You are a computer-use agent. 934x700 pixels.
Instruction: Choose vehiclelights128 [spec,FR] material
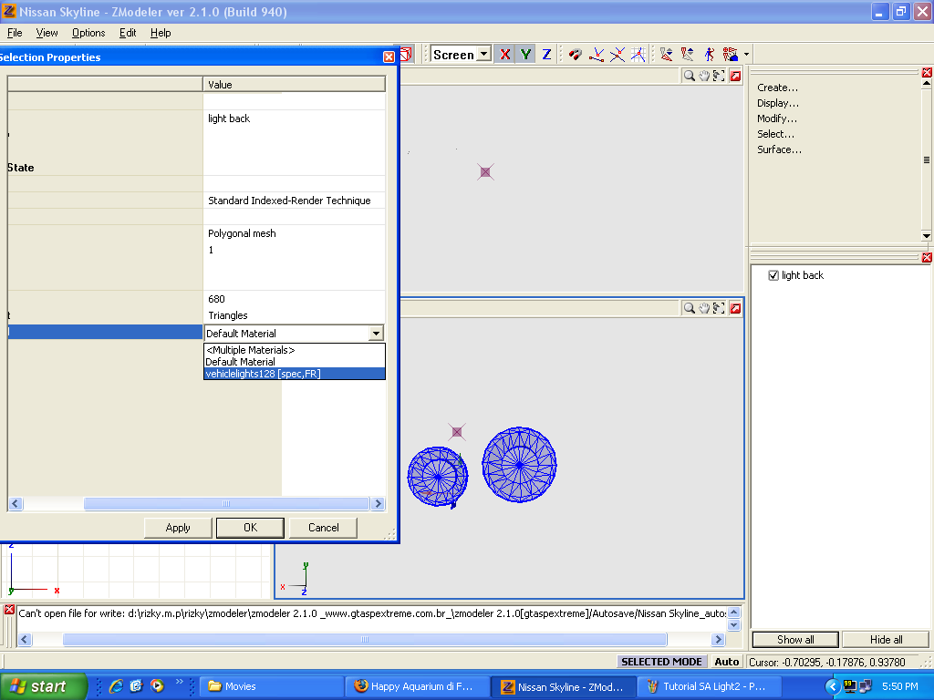pos(295,374)
